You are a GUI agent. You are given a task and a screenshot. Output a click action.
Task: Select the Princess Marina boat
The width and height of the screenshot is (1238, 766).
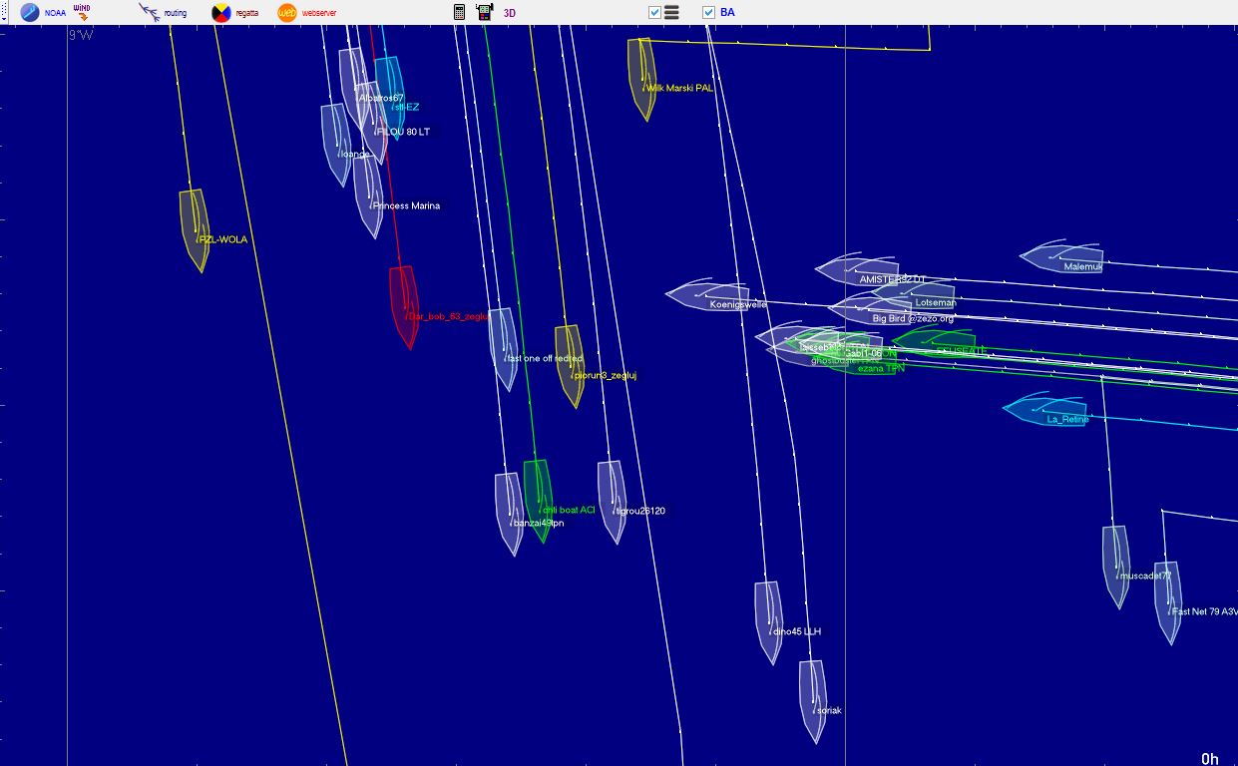(369, 196)
